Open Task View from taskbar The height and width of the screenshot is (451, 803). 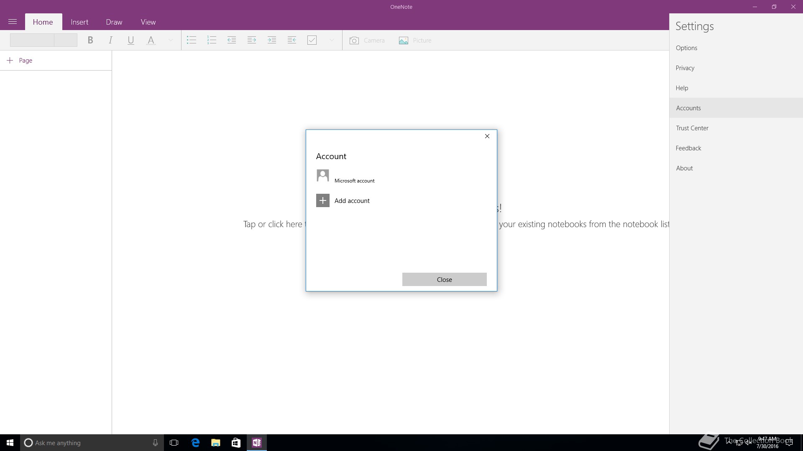coord(174,443)
